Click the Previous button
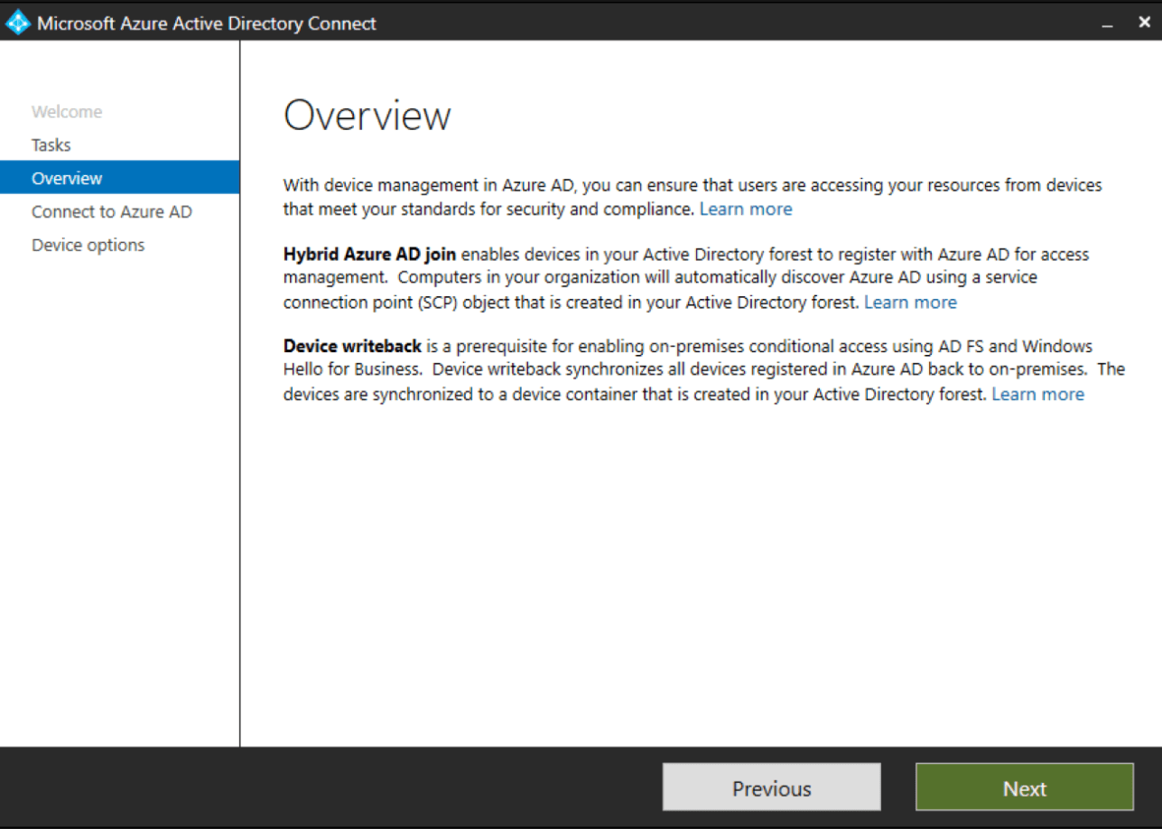This screenshot has height=829, width=1162. 771,787
